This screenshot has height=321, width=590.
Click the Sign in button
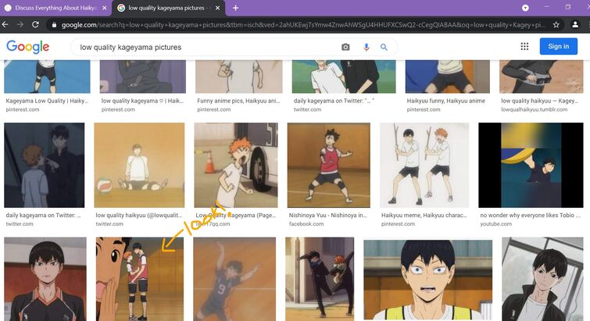(559, 46)
